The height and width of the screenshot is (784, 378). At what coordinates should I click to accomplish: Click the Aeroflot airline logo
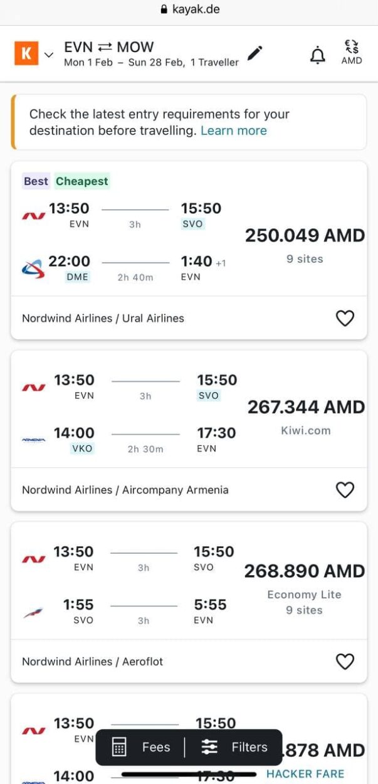(33, 612)
